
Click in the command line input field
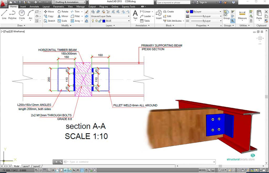pyautogui.click(x=141, y=162)
